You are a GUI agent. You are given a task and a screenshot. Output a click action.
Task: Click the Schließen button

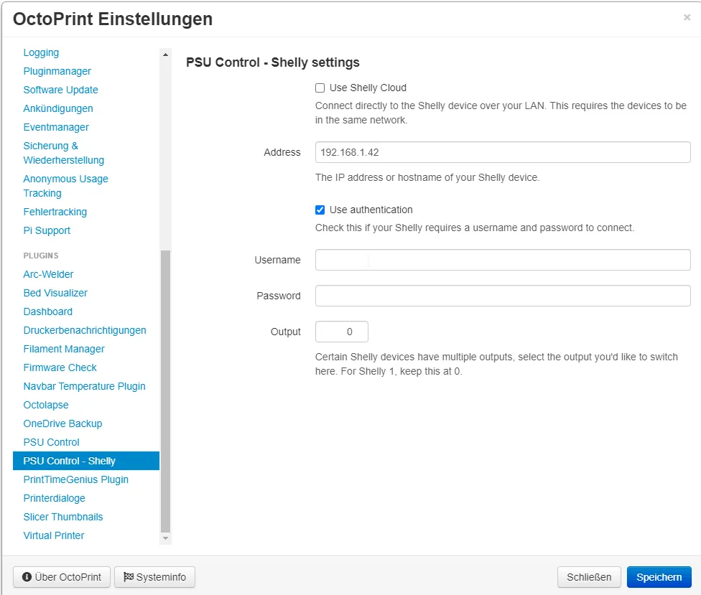[589, 577]
